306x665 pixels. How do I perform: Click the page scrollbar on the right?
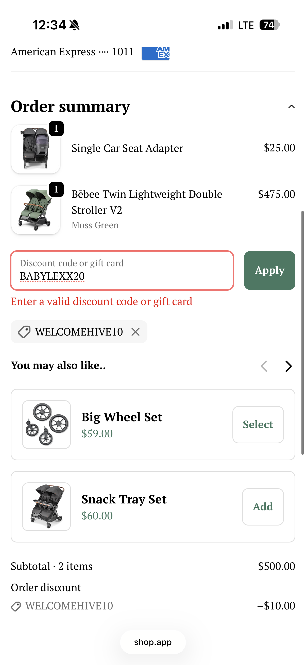tap(302, 332)
